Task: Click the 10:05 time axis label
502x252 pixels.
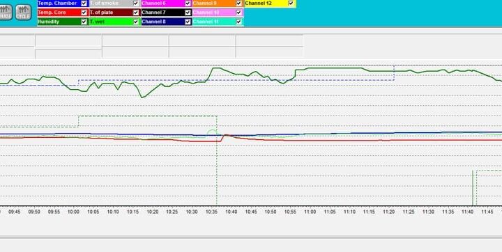Action: pyautogui.click(x=93, y=212)
